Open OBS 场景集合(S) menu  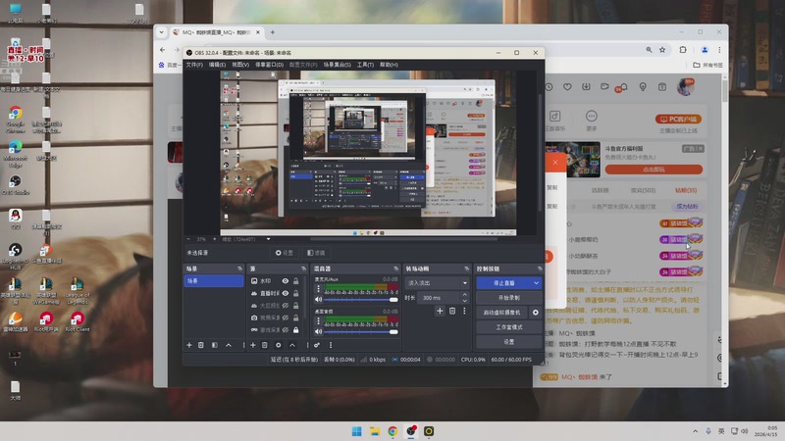pos(337,65)
